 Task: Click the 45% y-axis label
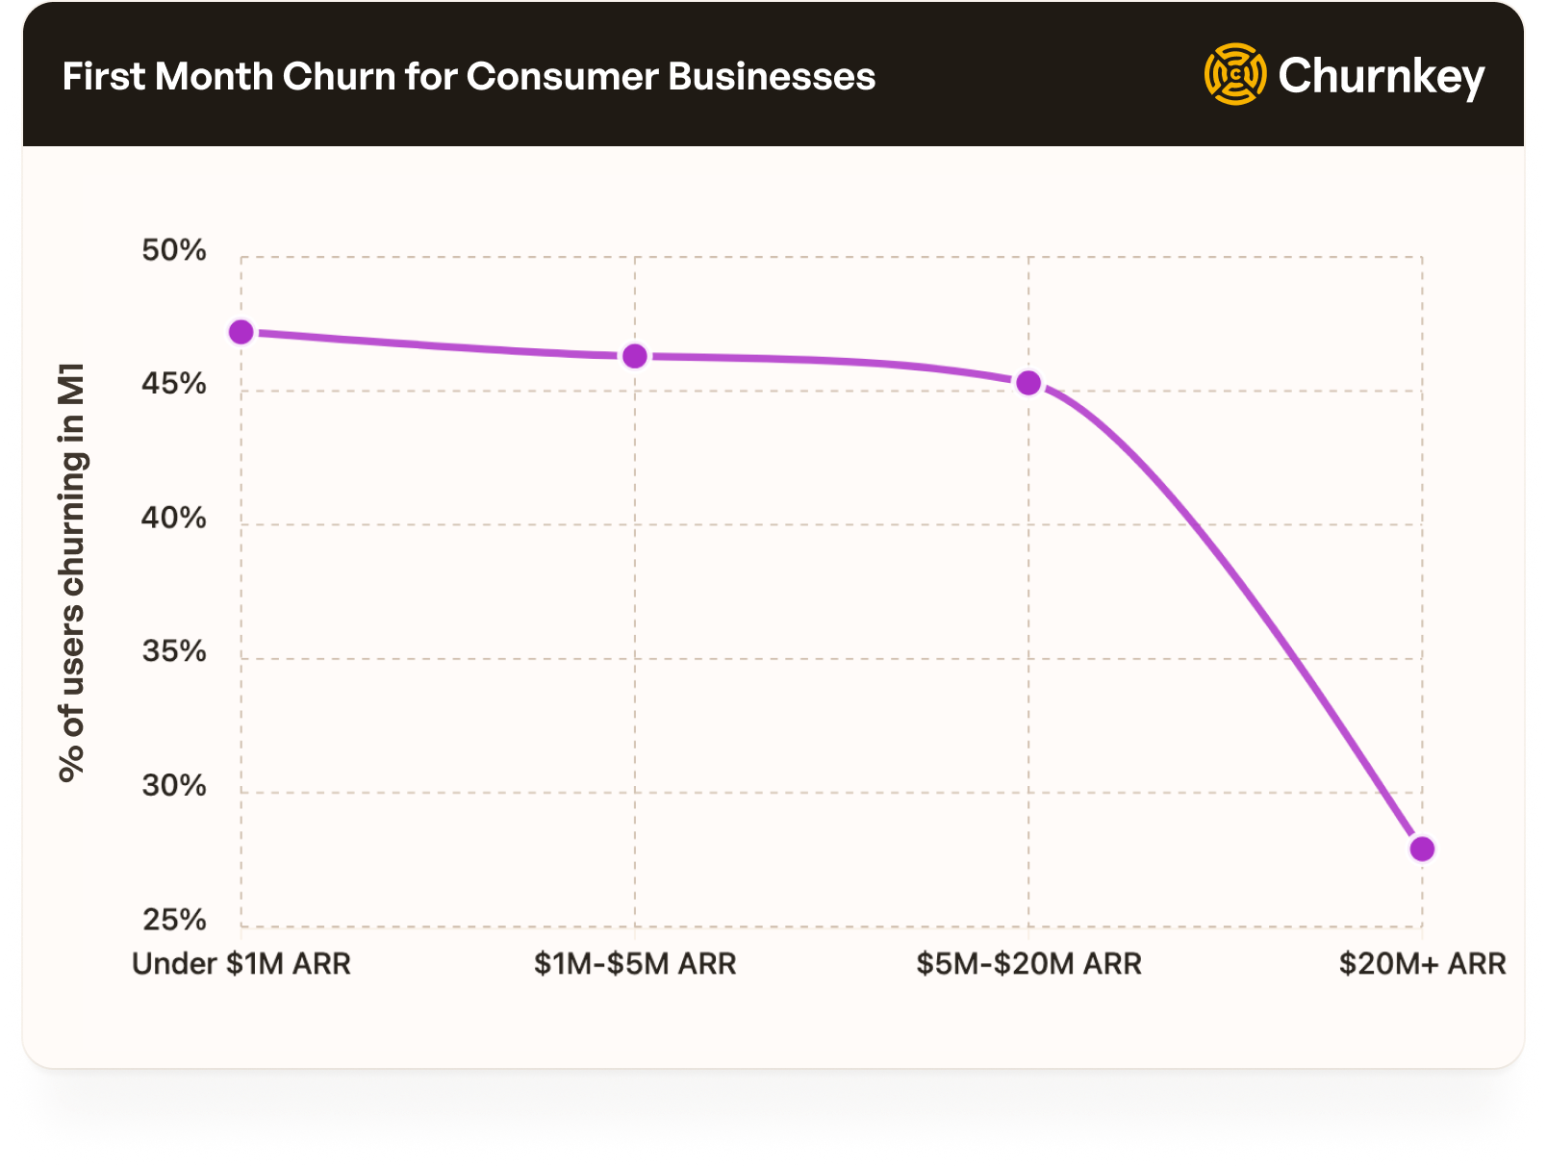174,384
